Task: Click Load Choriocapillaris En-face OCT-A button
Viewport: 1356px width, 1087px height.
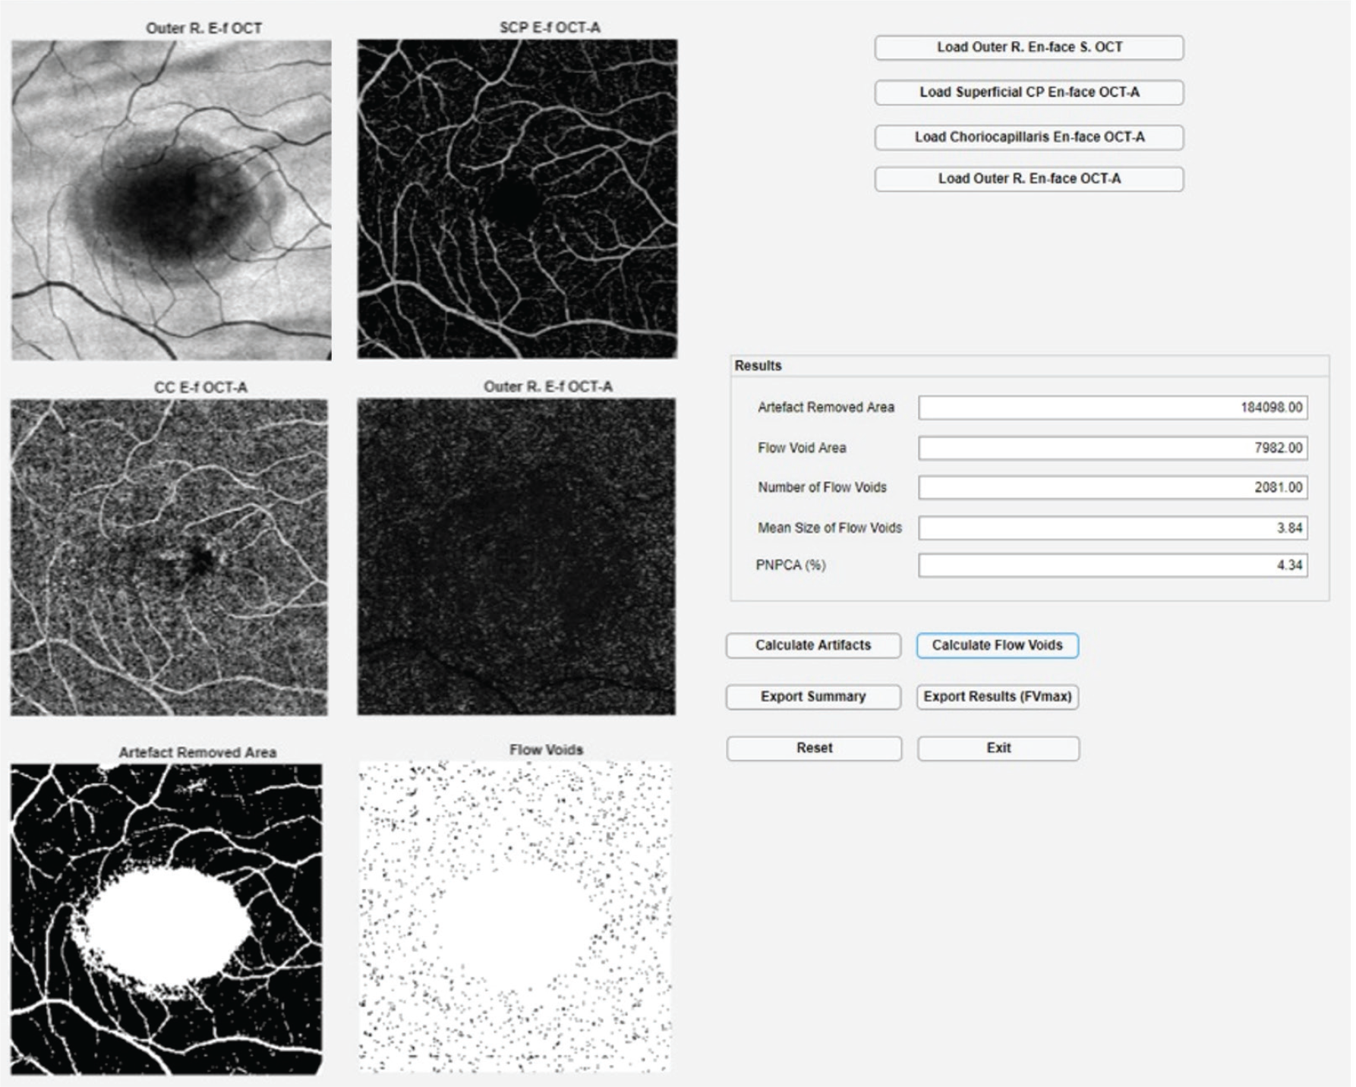Action: pyautogui.click(x=1029, y=137)
